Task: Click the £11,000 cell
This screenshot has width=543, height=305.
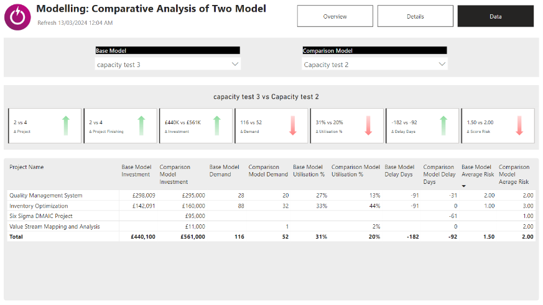Action: click(x=195, y=227)
